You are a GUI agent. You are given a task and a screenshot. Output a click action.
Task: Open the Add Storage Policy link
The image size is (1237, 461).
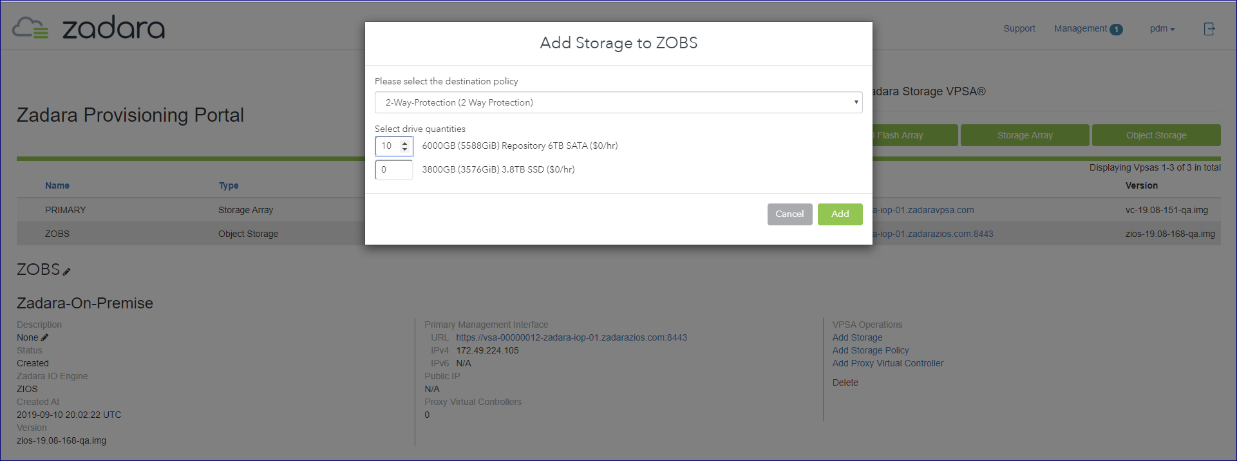[x=870, y=350]
